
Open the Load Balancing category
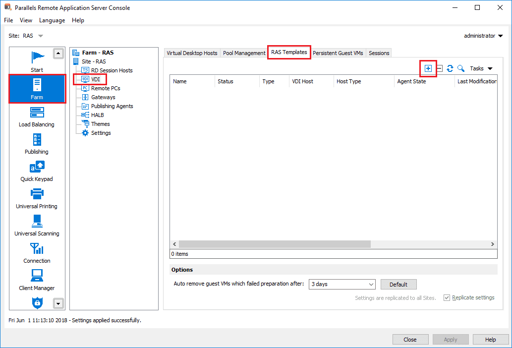(x=37, y=117)
